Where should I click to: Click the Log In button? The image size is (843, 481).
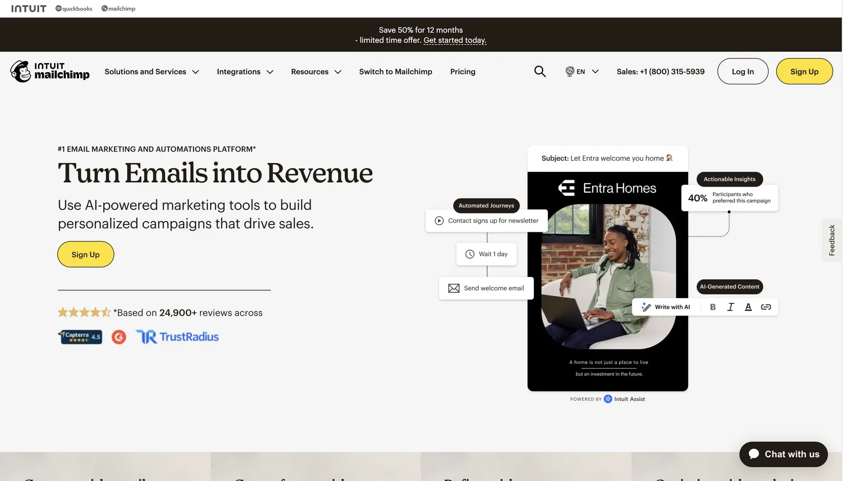743,71
